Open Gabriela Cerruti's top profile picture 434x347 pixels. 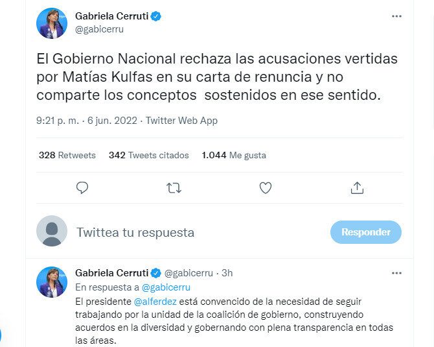(x=52, y=23)
